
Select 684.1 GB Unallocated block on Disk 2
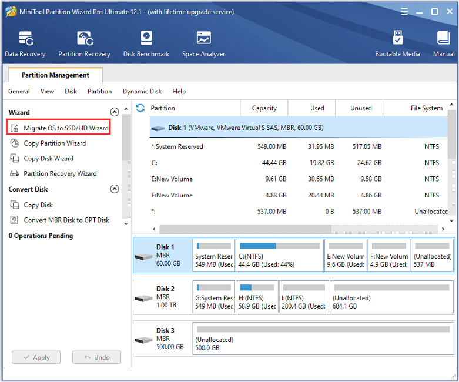click(x=391, y=297)
